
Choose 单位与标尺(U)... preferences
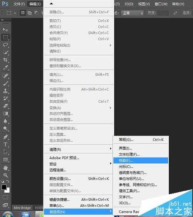141,179
